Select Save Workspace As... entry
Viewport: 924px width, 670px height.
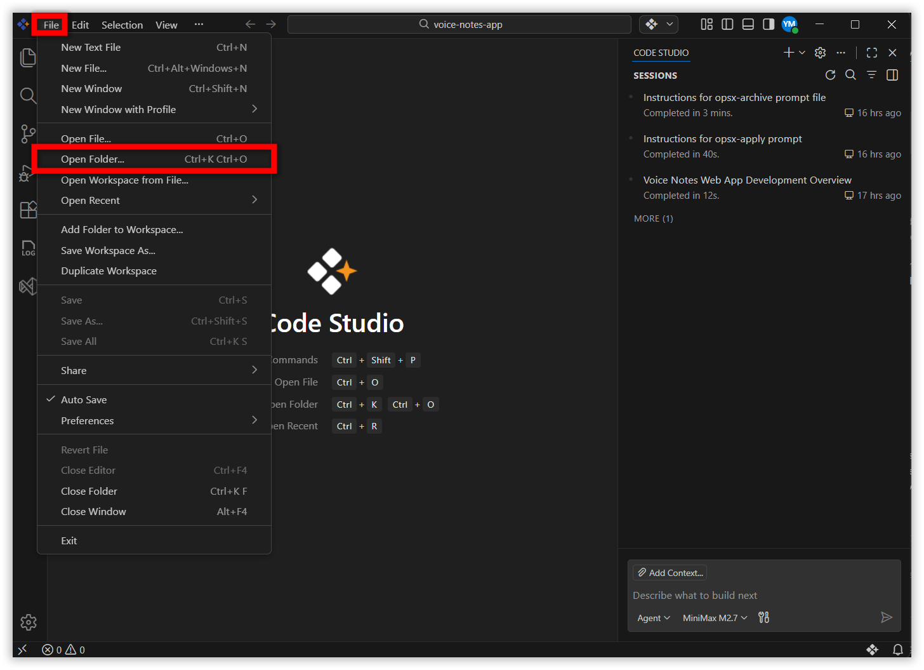click(x=154, y=250)
